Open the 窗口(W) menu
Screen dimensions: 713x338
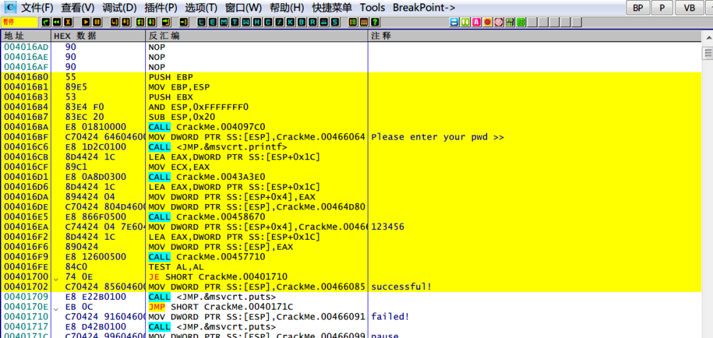point(243,8)
